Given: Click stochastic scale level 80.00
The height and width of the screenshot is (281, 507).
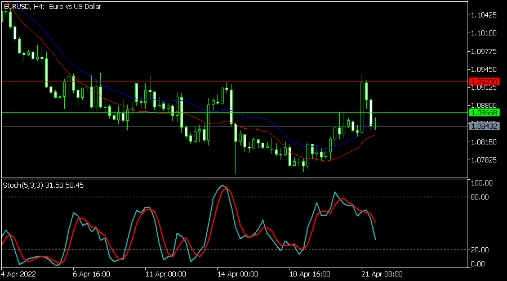Looking at the screenshot, I should click(480, 197).
